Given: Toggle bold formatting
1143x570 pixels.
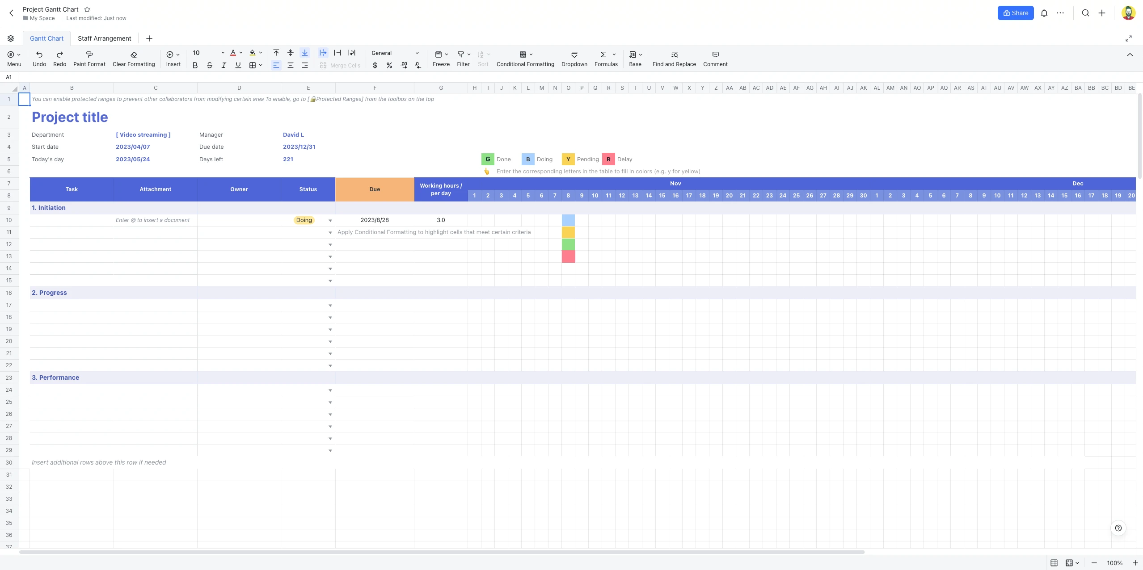Looking at the screenshot, I should coord(195,65).
